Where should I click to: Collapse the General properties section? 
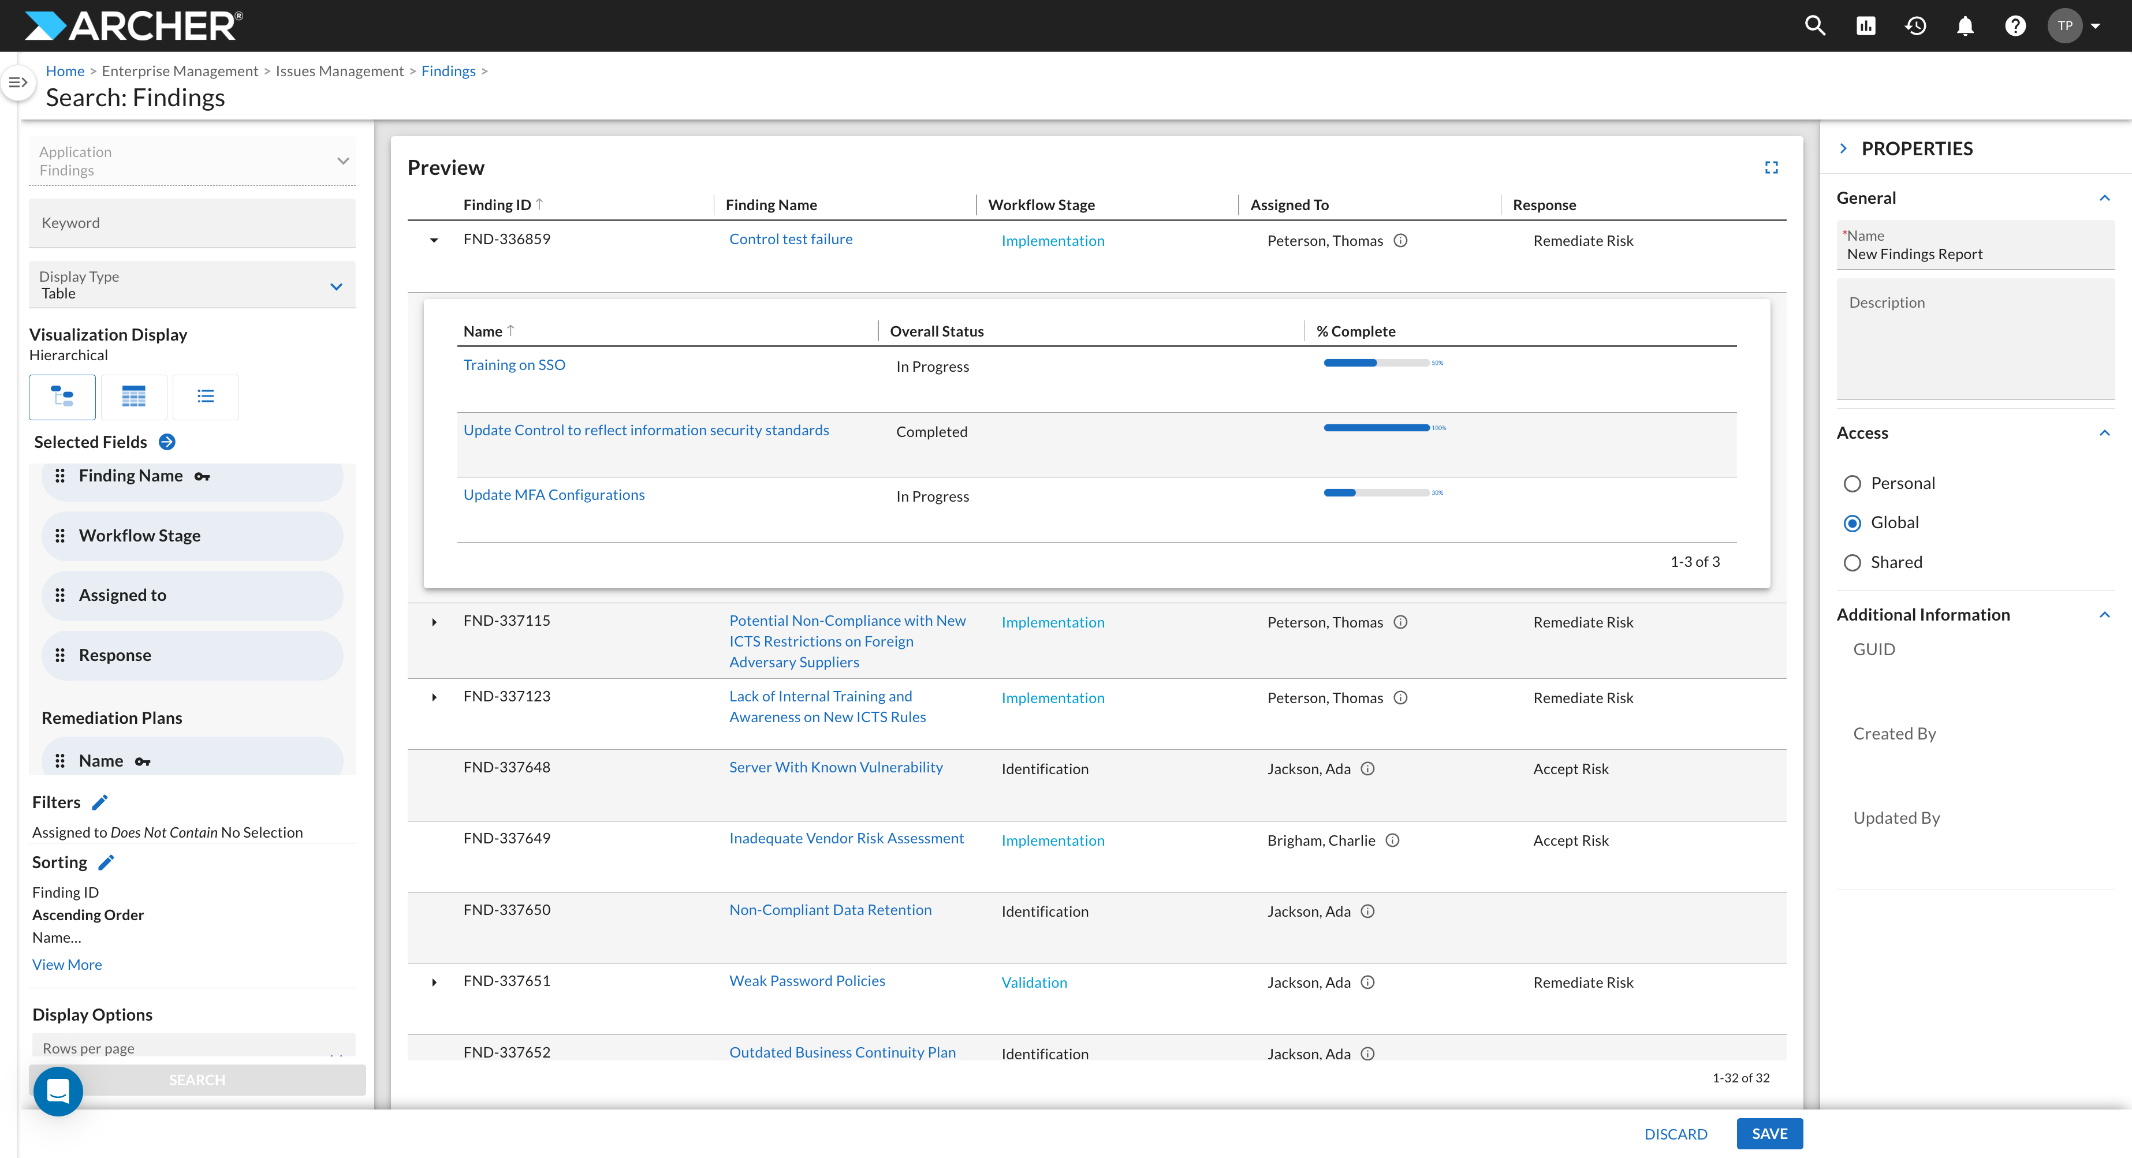click(2104, 199)
